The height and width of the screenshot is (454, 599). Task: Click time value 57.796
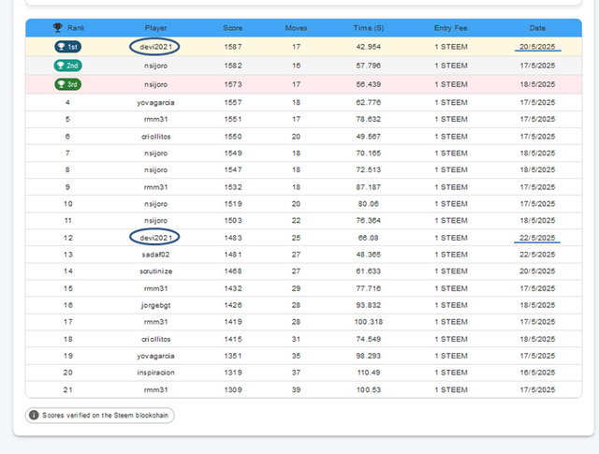pyautogui.click(x=369, y=66)
